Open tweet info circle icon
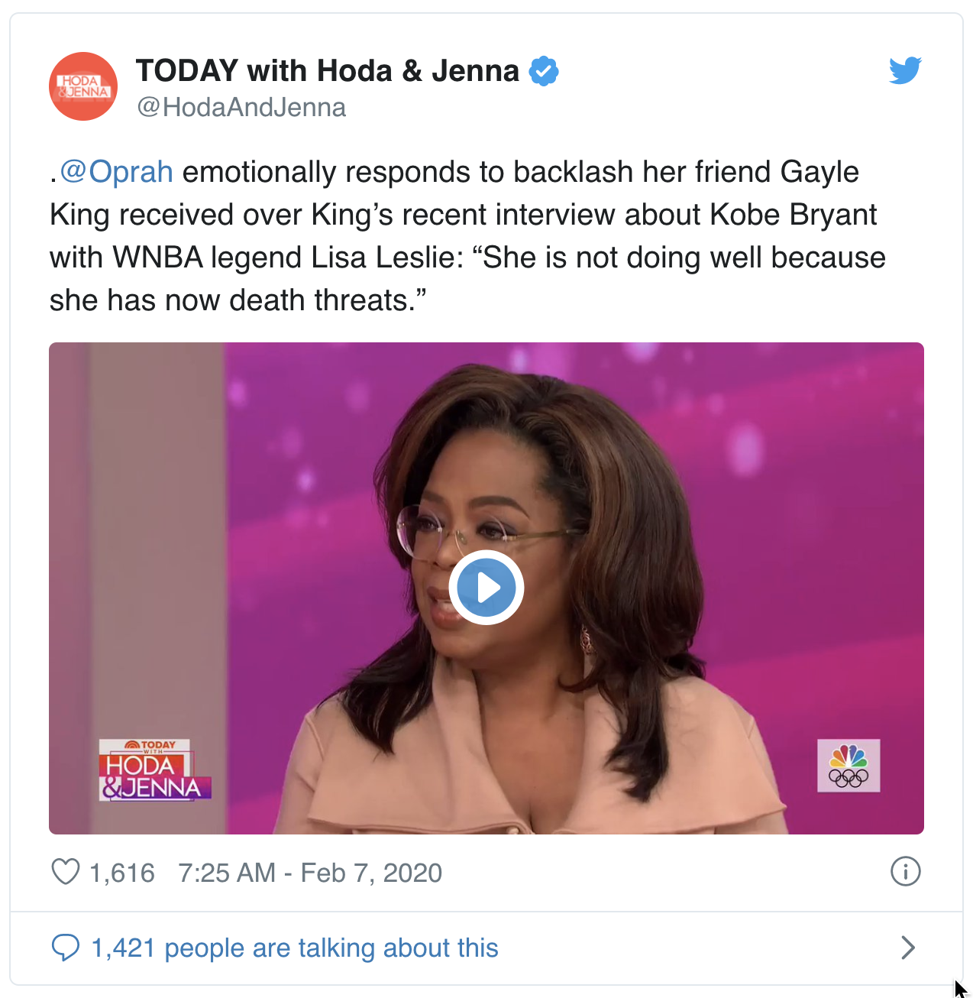Screen dimensions: 973x998 (906, 871)
